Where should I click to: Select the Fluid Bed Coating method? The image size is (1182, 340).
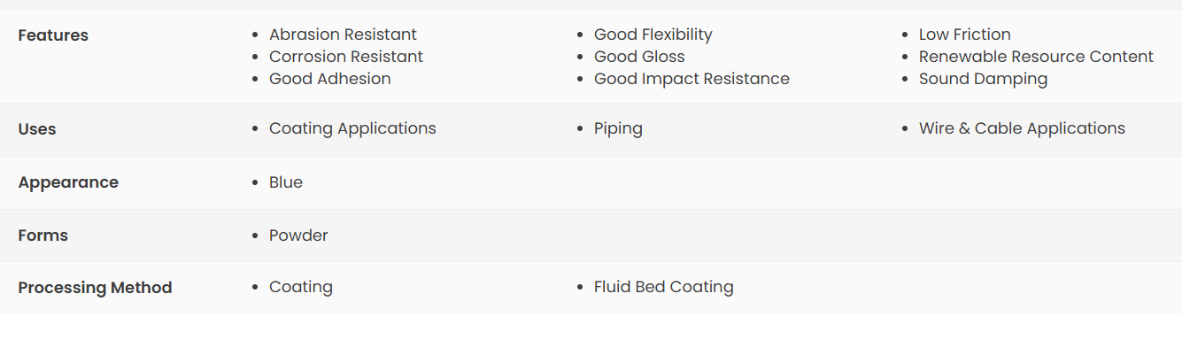(664, 287)
